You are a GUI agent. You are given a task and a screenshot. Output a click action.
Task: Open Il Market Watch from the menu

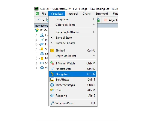[x=65, y=63]
